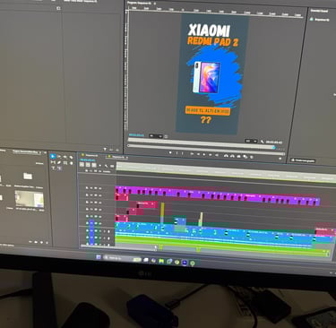
Task: Click the XIAOMI REDMI PAD 2 preview frame
Action: click(x=212, y=73)
